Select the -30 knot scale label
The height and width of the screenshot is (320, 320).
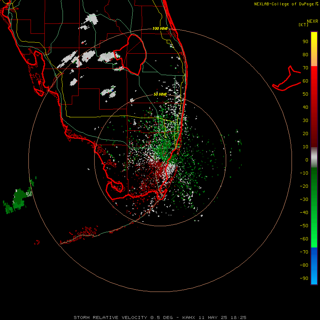(x=304, y=199)
